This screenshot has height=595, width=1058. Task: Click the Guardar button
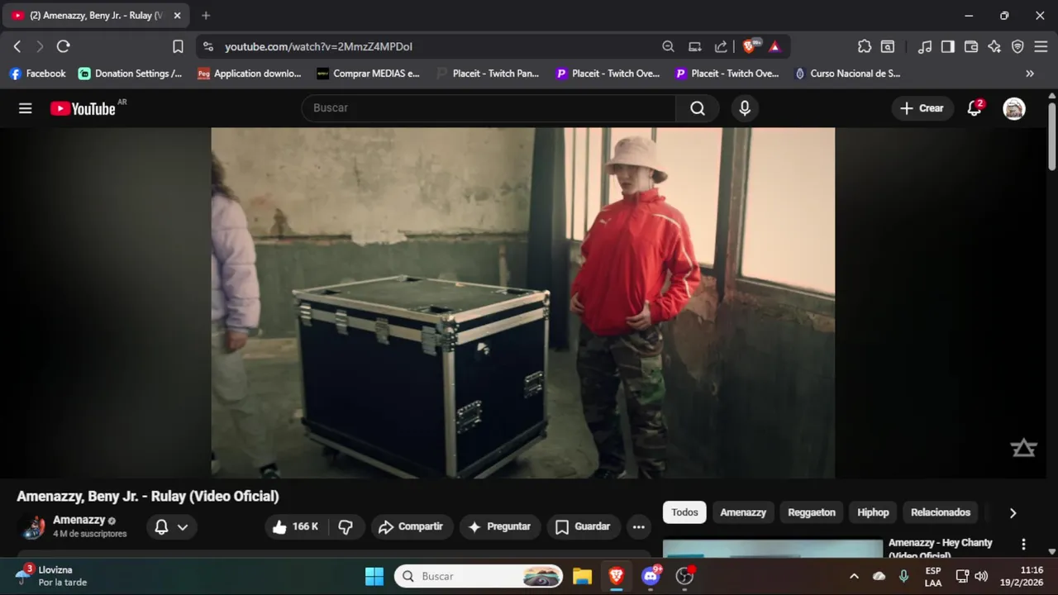coord(583,526)
